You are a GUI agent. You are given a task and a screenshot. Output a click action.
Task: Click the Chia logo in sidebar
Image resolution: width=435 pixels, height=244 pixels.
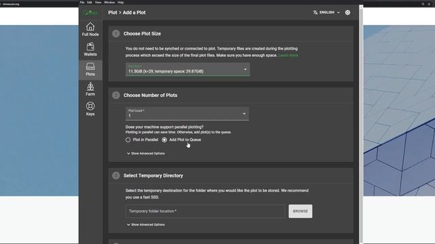point(90,13)
